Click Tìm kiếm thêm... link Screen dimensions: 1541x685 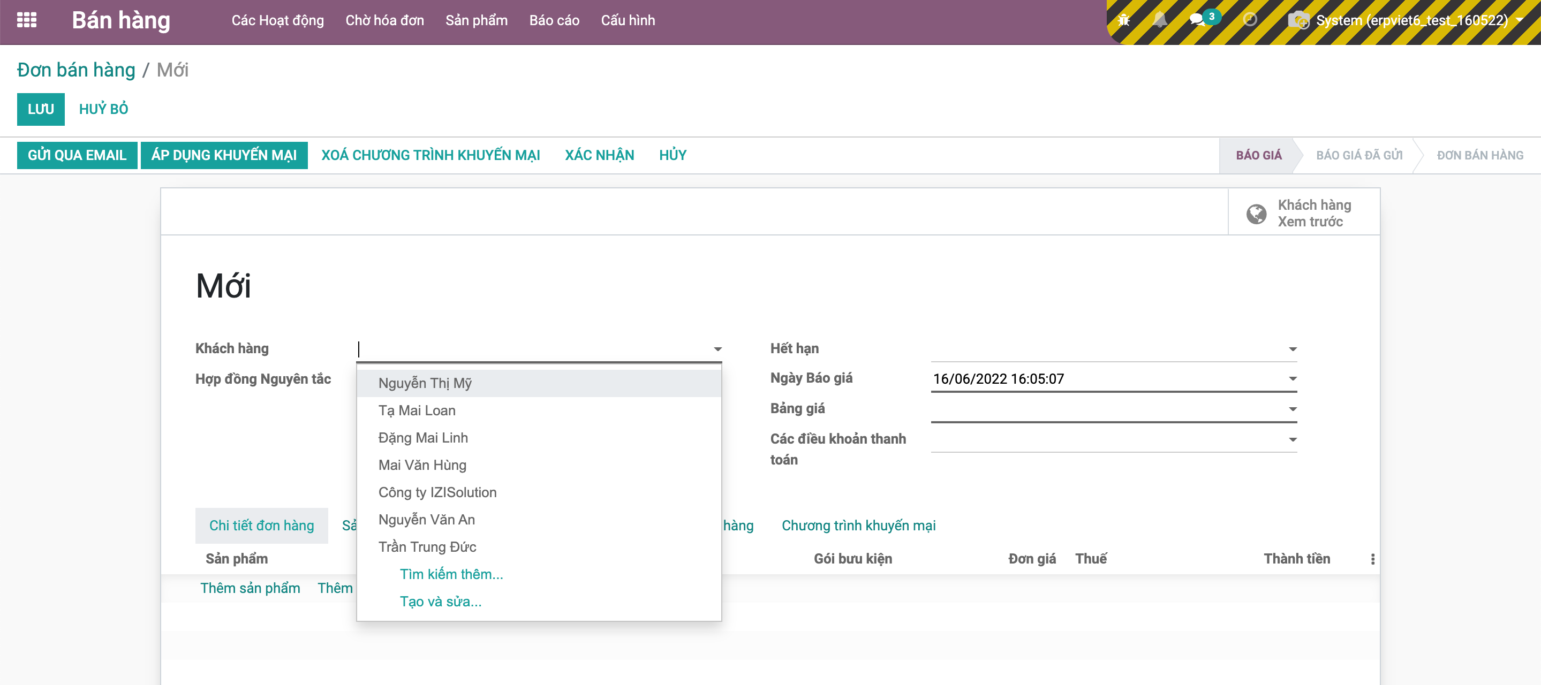point(452,574)
